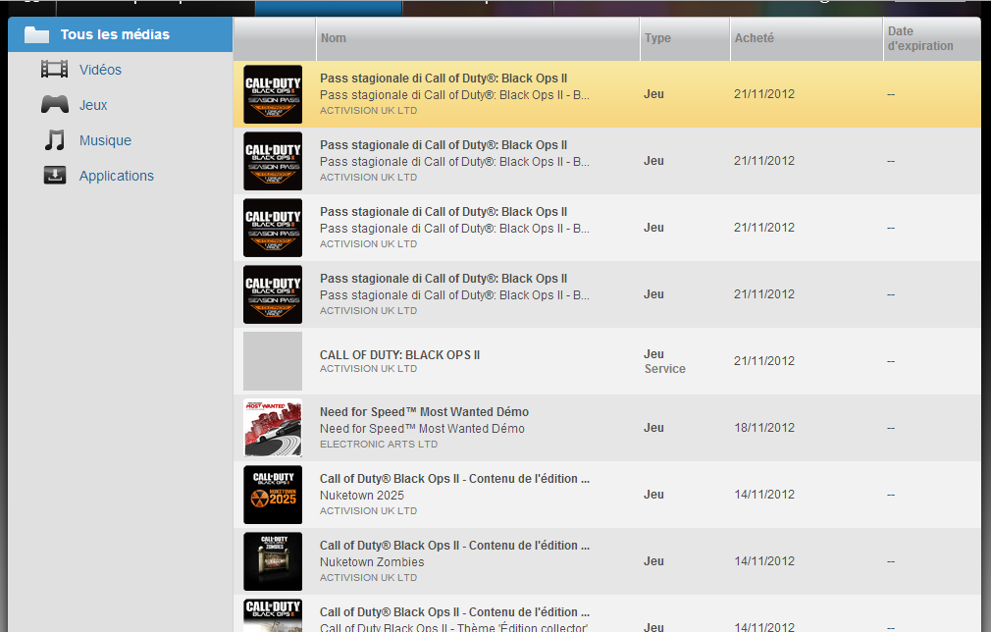This screenshot has height=632, width=991.
Task: Open the Applications category
Action: (x=117, y=176)
